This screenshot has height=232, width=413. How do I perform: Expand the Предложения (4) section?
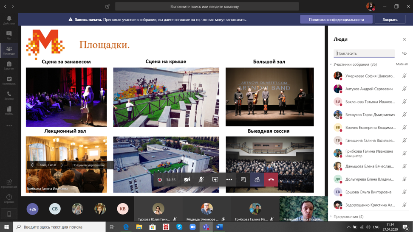click(x=331, y=217)
